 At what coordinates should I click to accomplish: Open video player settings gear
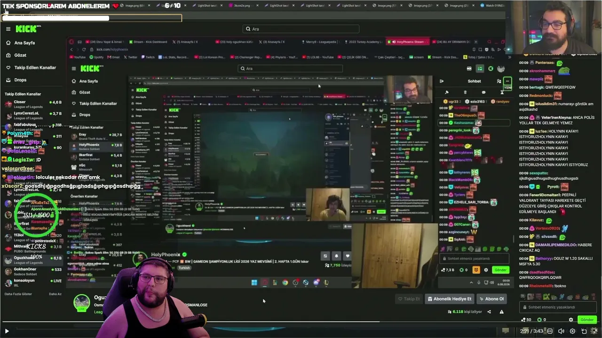pos(572,331)
